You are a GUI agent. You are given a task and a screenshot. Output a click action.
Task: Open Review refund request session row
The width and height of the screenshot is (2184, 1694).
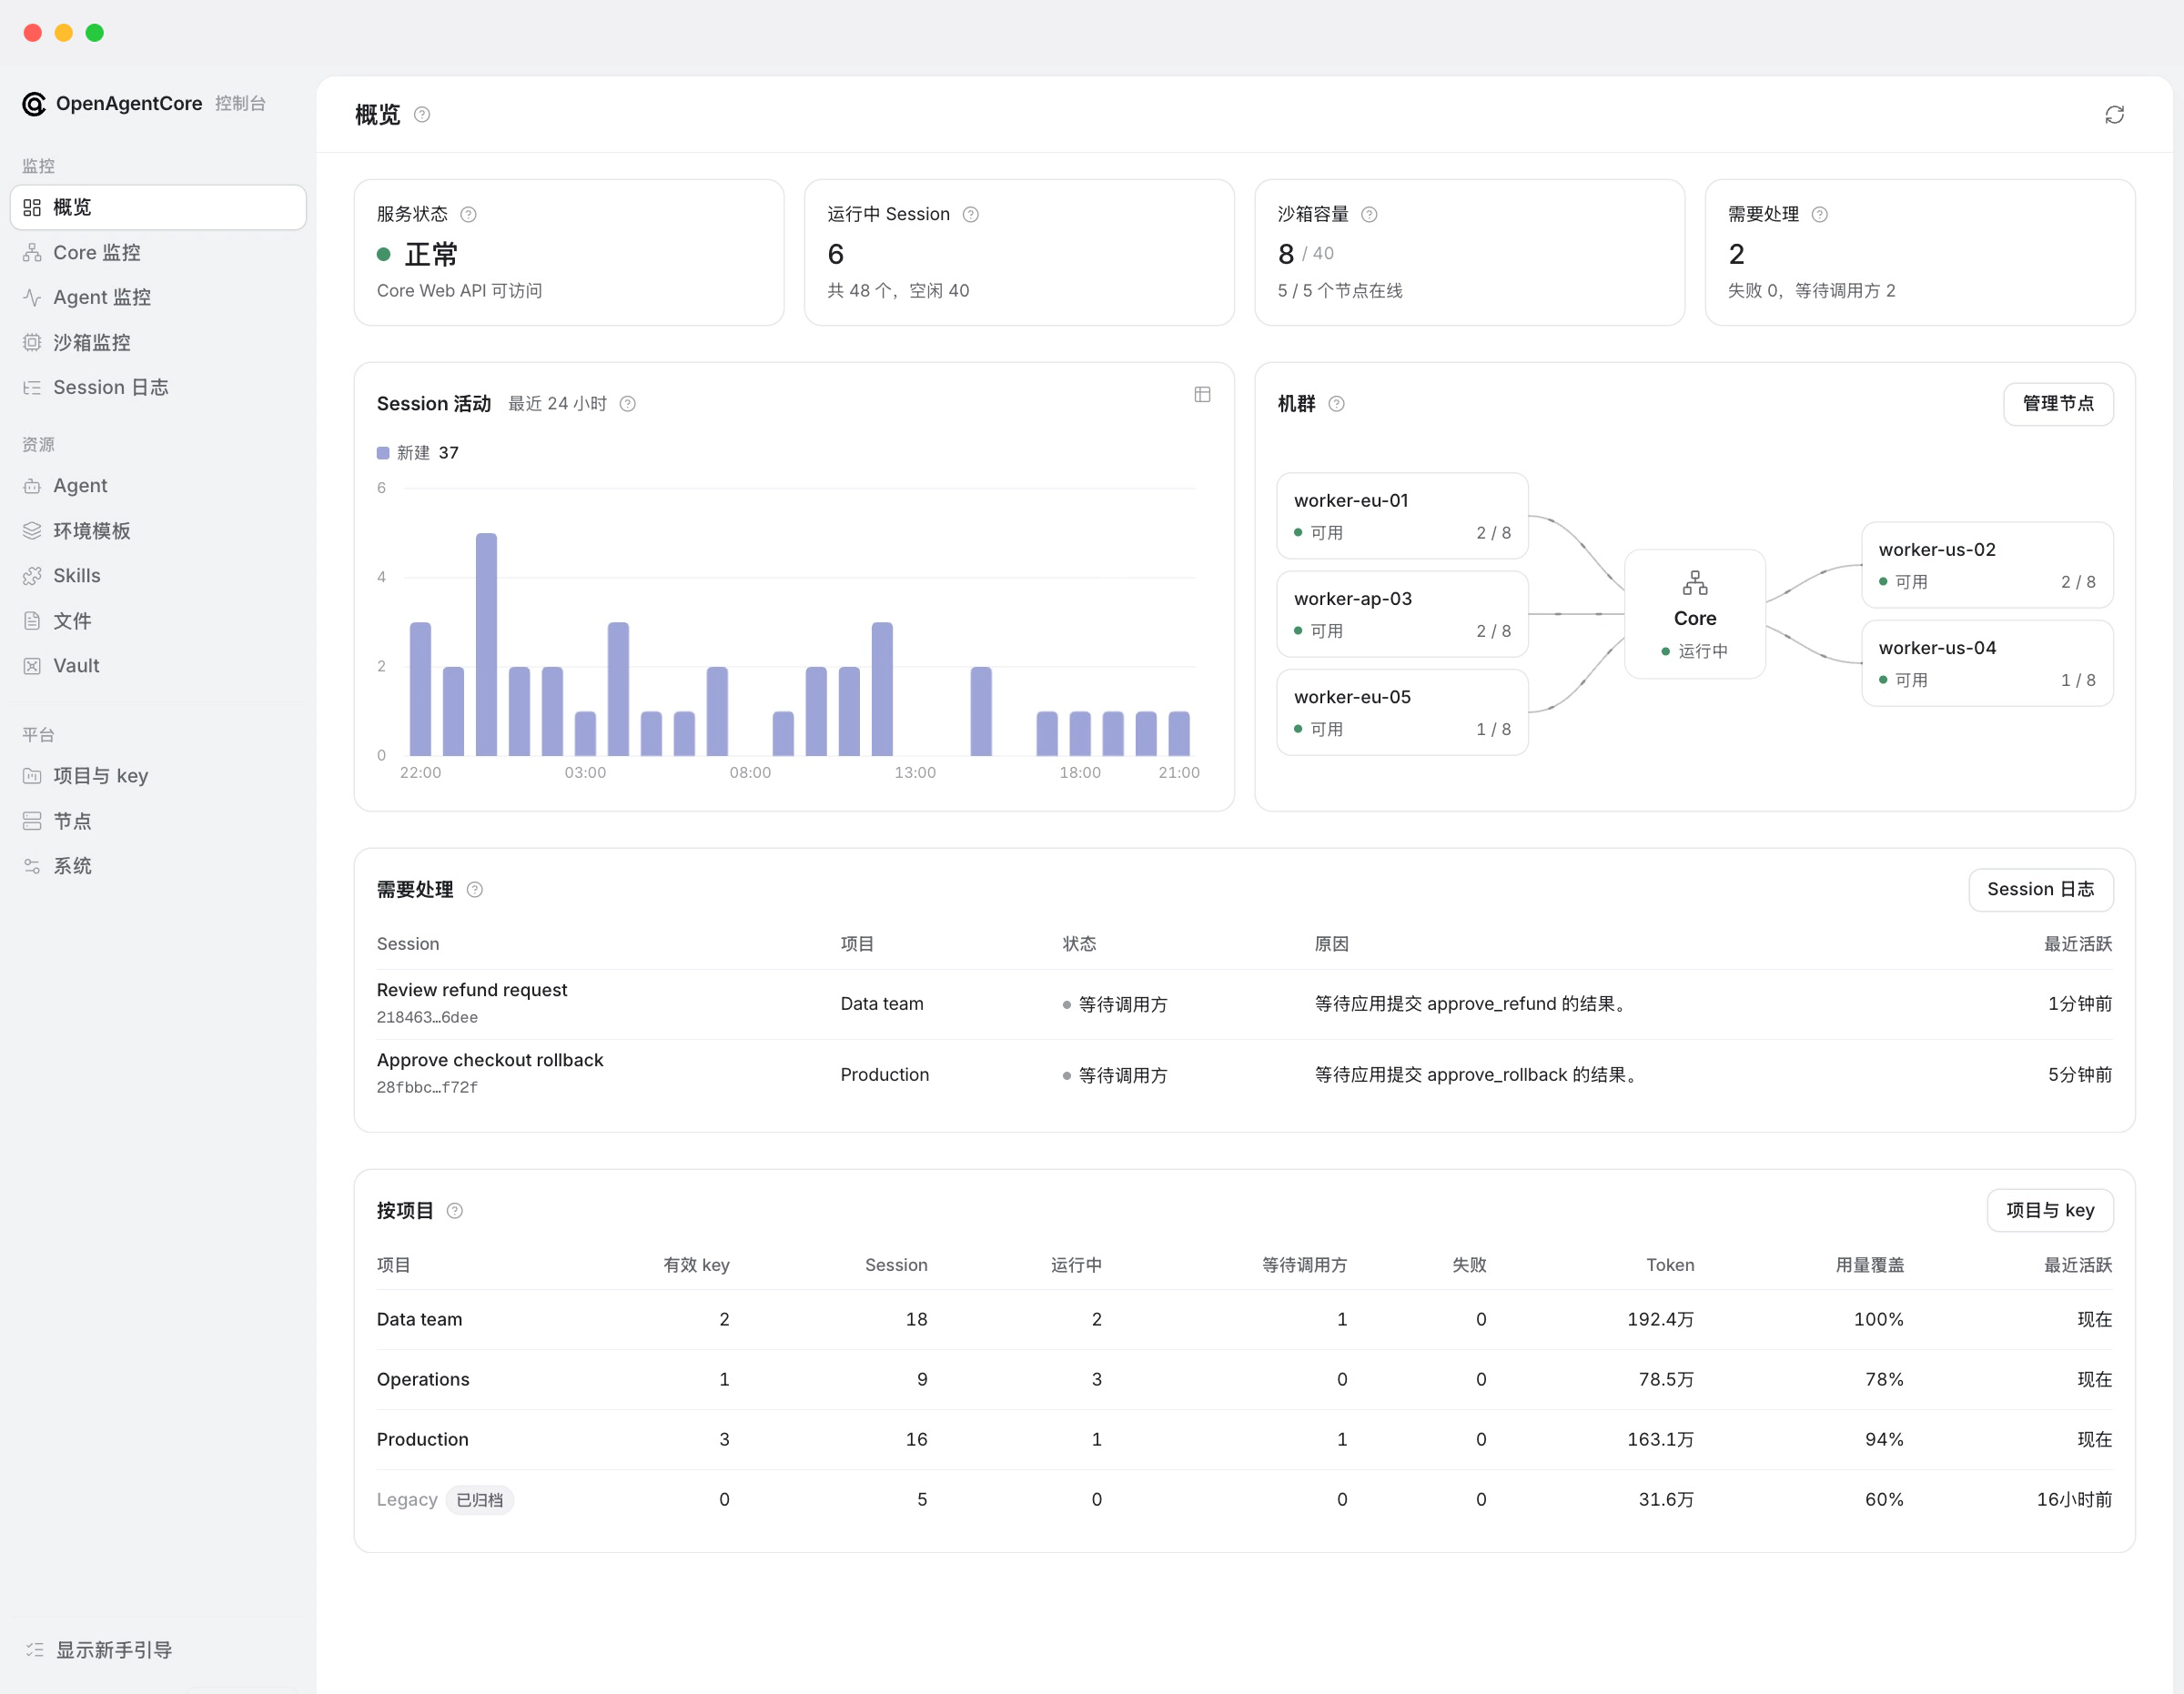tap(1244, 1004)
